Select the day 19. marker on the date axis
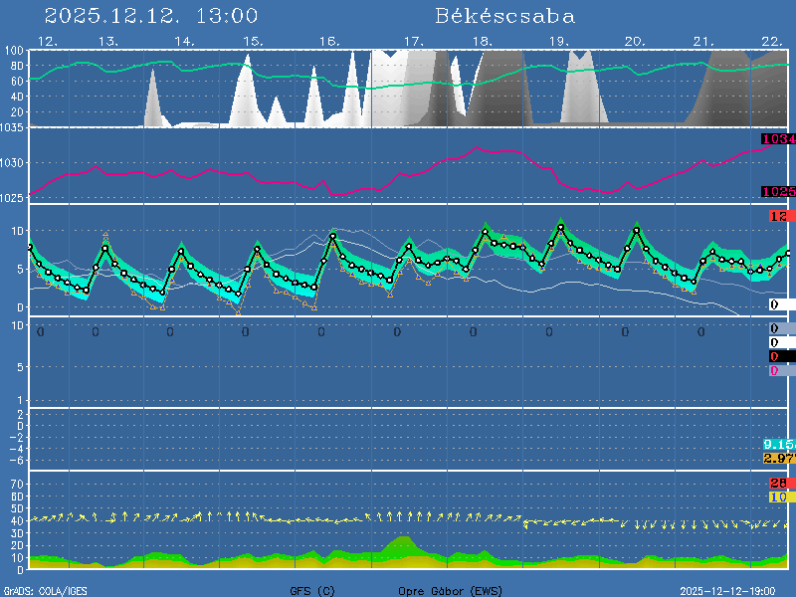796x597 pixels. click(559, 41)
